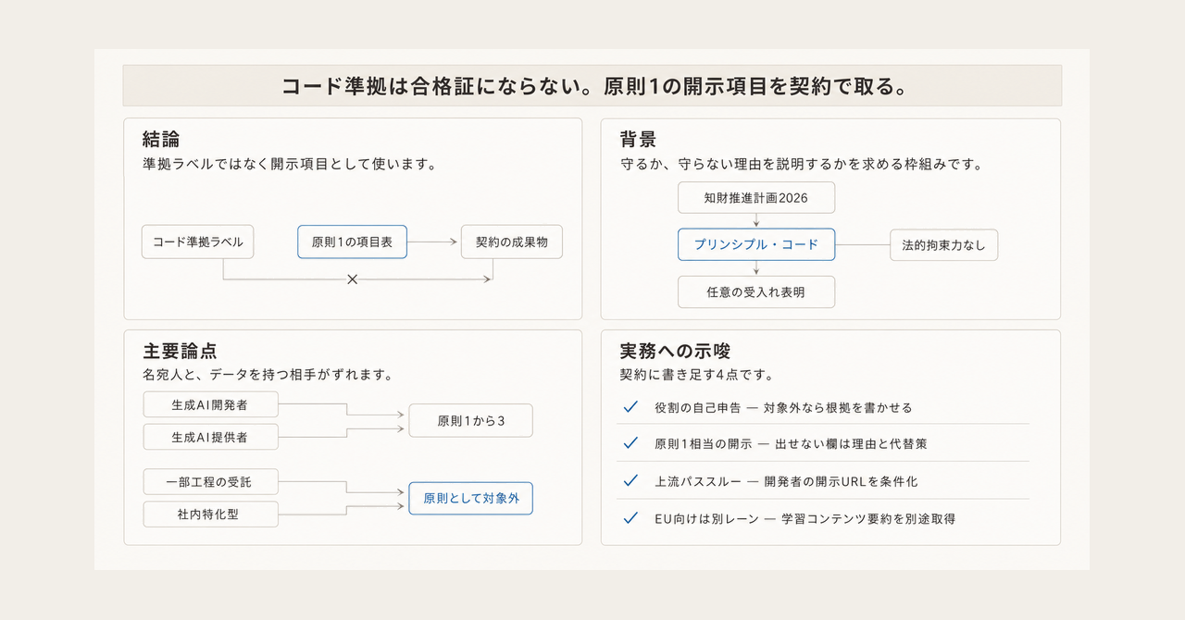This screenshot has height=620, width=1185.
Task: Click the checkmark beside EU向けは別レーン
Action: click(x=630, y=517)
